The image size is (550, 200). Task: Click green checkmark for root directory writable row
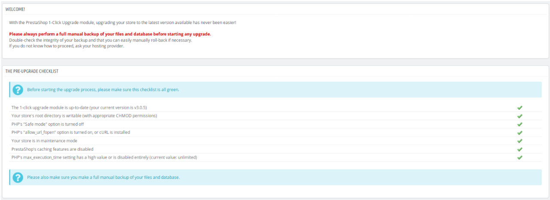(x=519, y=116)
